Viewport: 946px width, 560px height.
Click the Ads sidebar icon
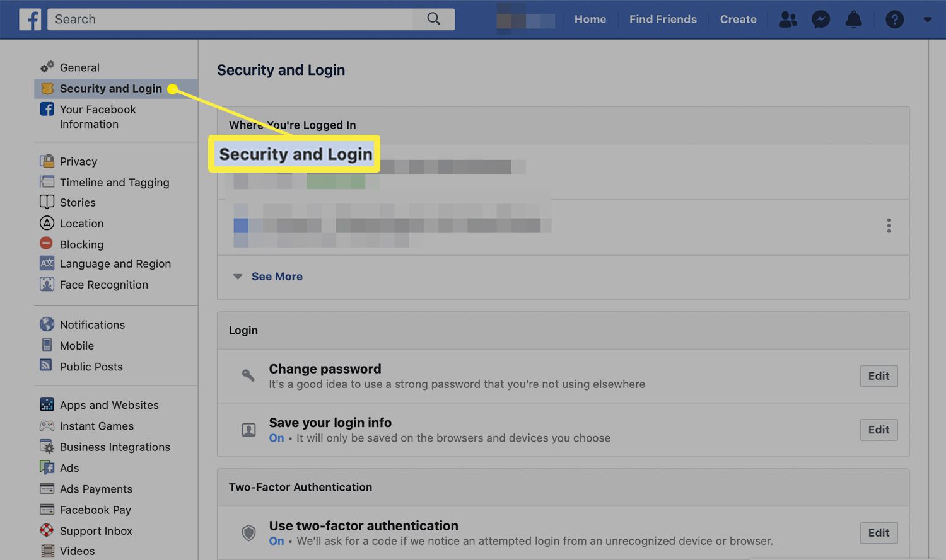[x=47, y=467]
